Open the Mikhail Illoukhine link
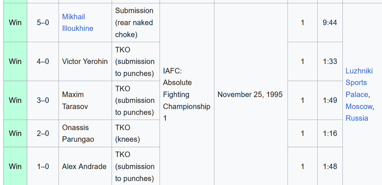This screenshot has height=185, width=382. [x=77, y=23]
